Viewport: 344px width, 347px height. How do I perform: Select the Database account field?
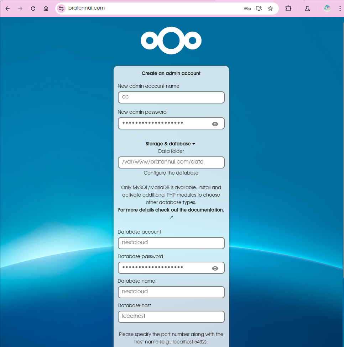click(x=171, y=243)
